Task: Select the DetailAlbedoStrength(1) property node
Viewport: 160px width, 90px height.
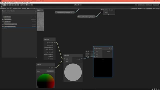Action: pyautogui.click(x=86, y=17)
